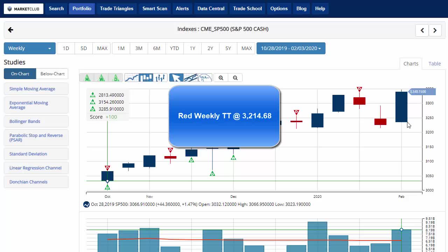Set the range to 1Y
448x252 pixels.
click(192, 48)
